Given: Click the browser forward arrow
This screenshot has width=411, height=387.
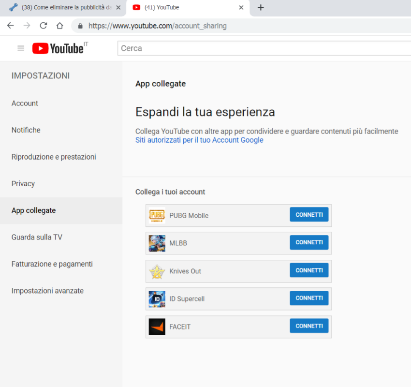Looking at the screenshot, I should (x=27, y=26).
